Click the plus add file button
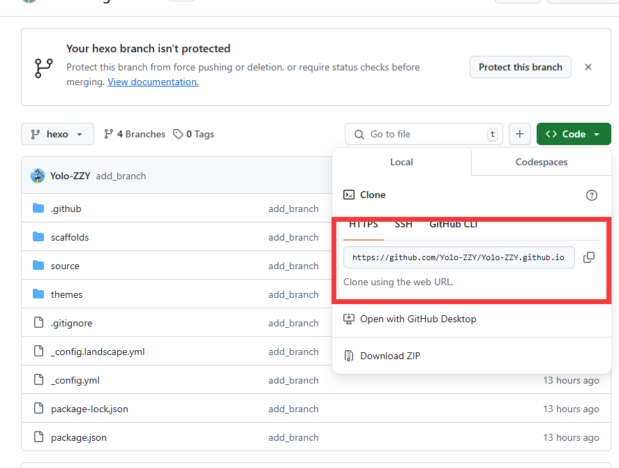This screenshot has width=619, height=468. [519, 134]
